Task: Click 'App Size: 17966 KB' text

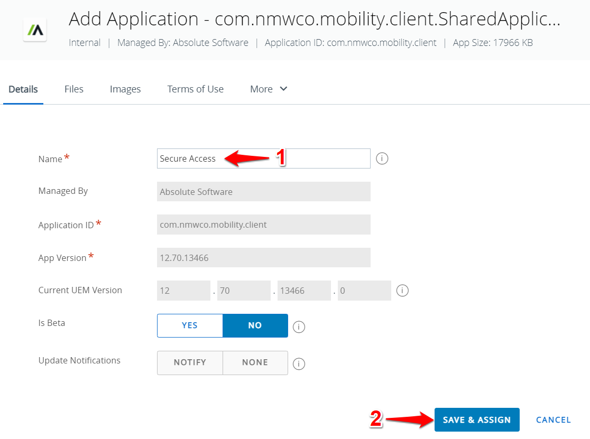Action: [493, 43]
